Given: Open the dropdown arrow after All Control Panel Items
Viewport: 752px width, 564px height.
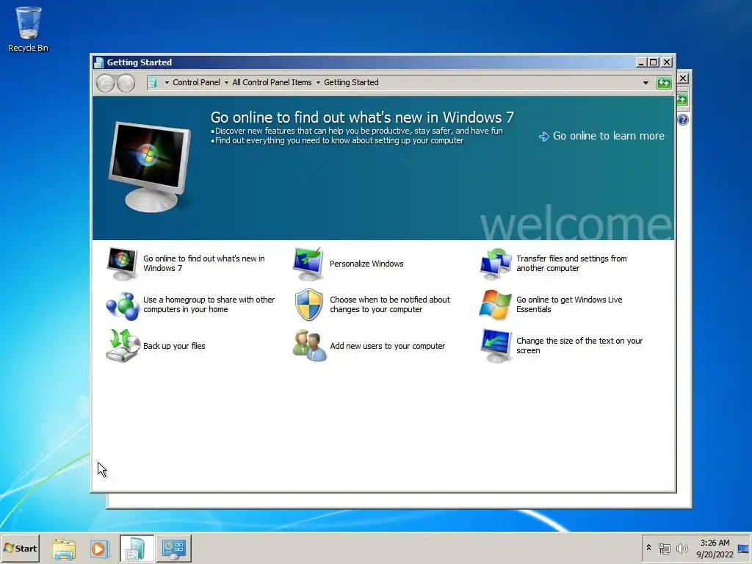Looking at the screenshot, I should click(x=318, y=83).
